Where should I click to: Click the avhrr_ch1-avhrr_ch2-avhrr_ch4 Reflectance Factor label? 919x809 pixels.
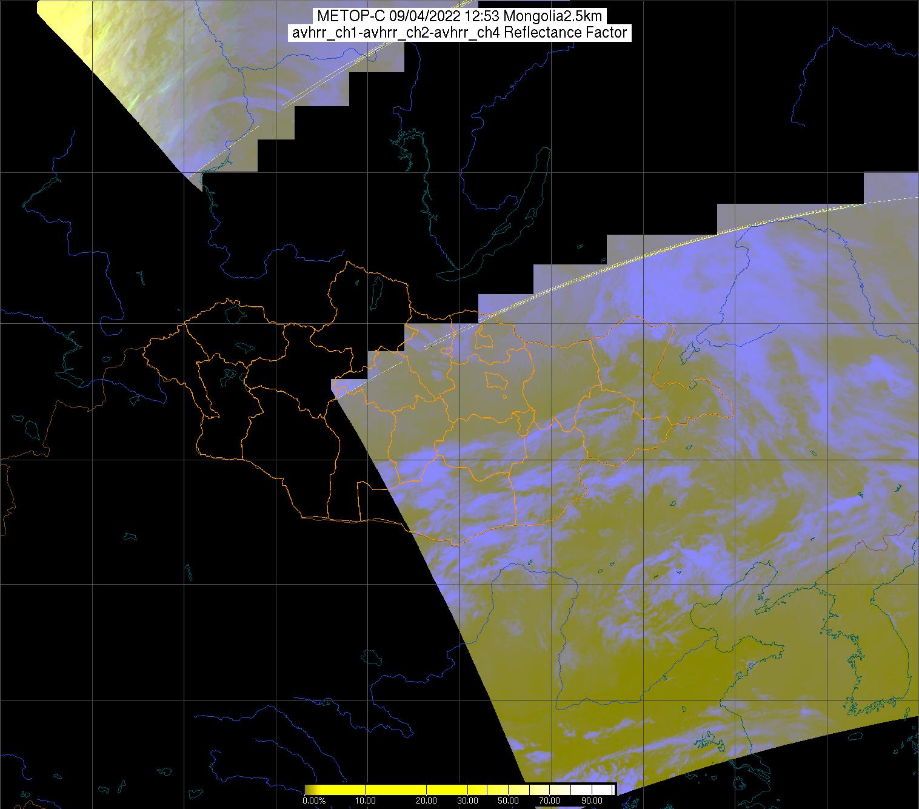(x=459, y=33)
